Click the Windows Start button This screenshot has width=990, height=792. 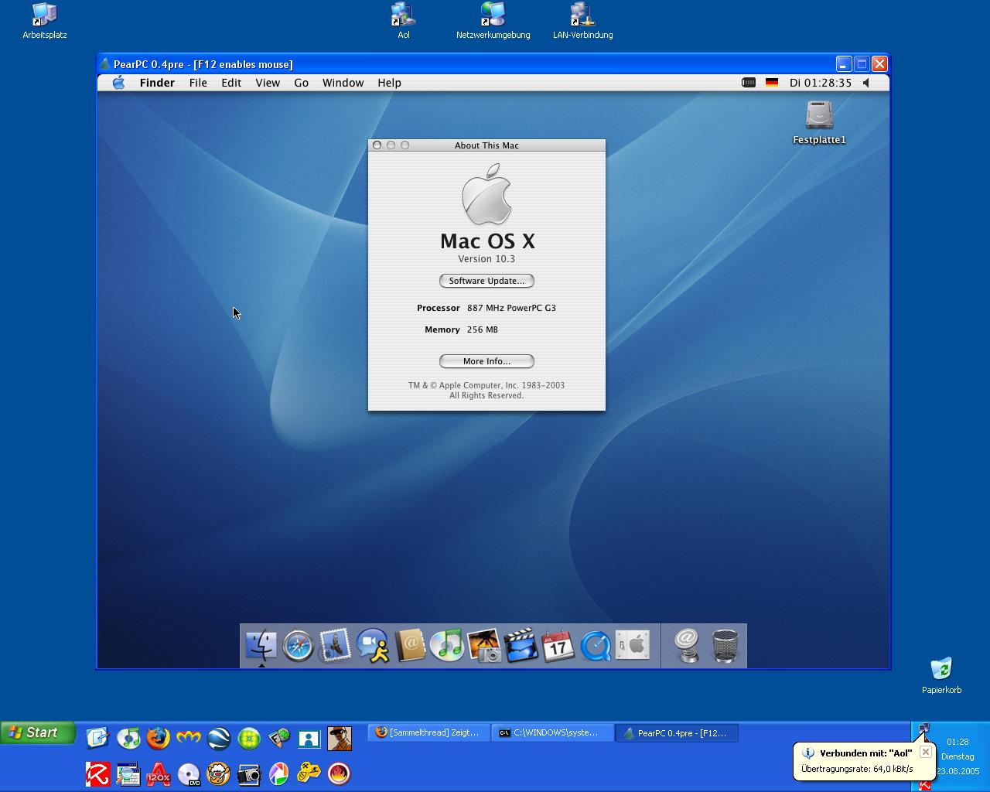(x=37, y=732)
